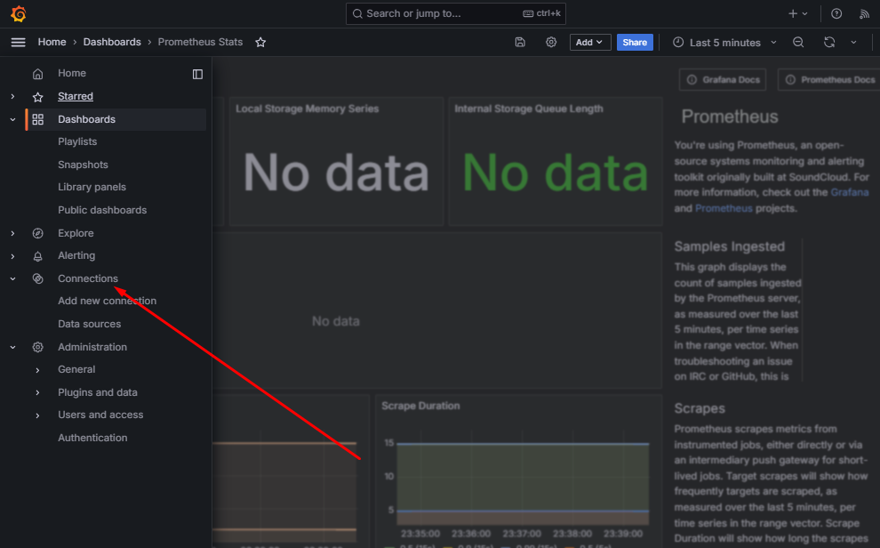Focus the Search or jump to field
This screenshot has width=880, height=548.
tap(456, 13)
